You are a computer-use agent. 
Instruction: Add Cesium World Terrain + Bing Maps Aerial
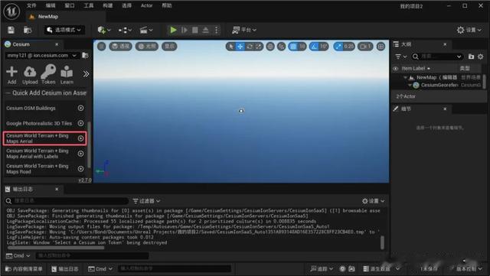(x=80, y=138)
